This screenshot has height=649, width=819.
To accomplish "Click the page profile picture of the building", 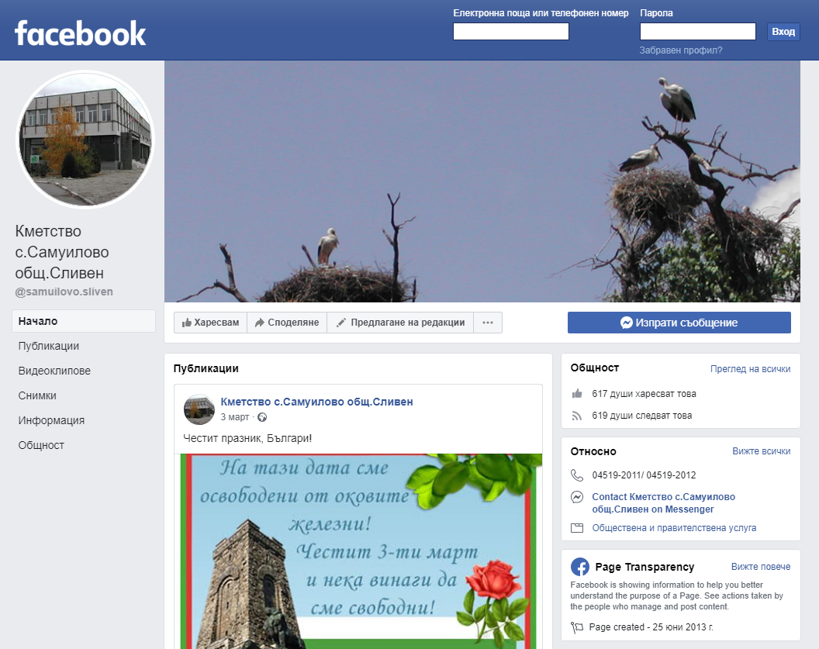I will tap(85, 140).
